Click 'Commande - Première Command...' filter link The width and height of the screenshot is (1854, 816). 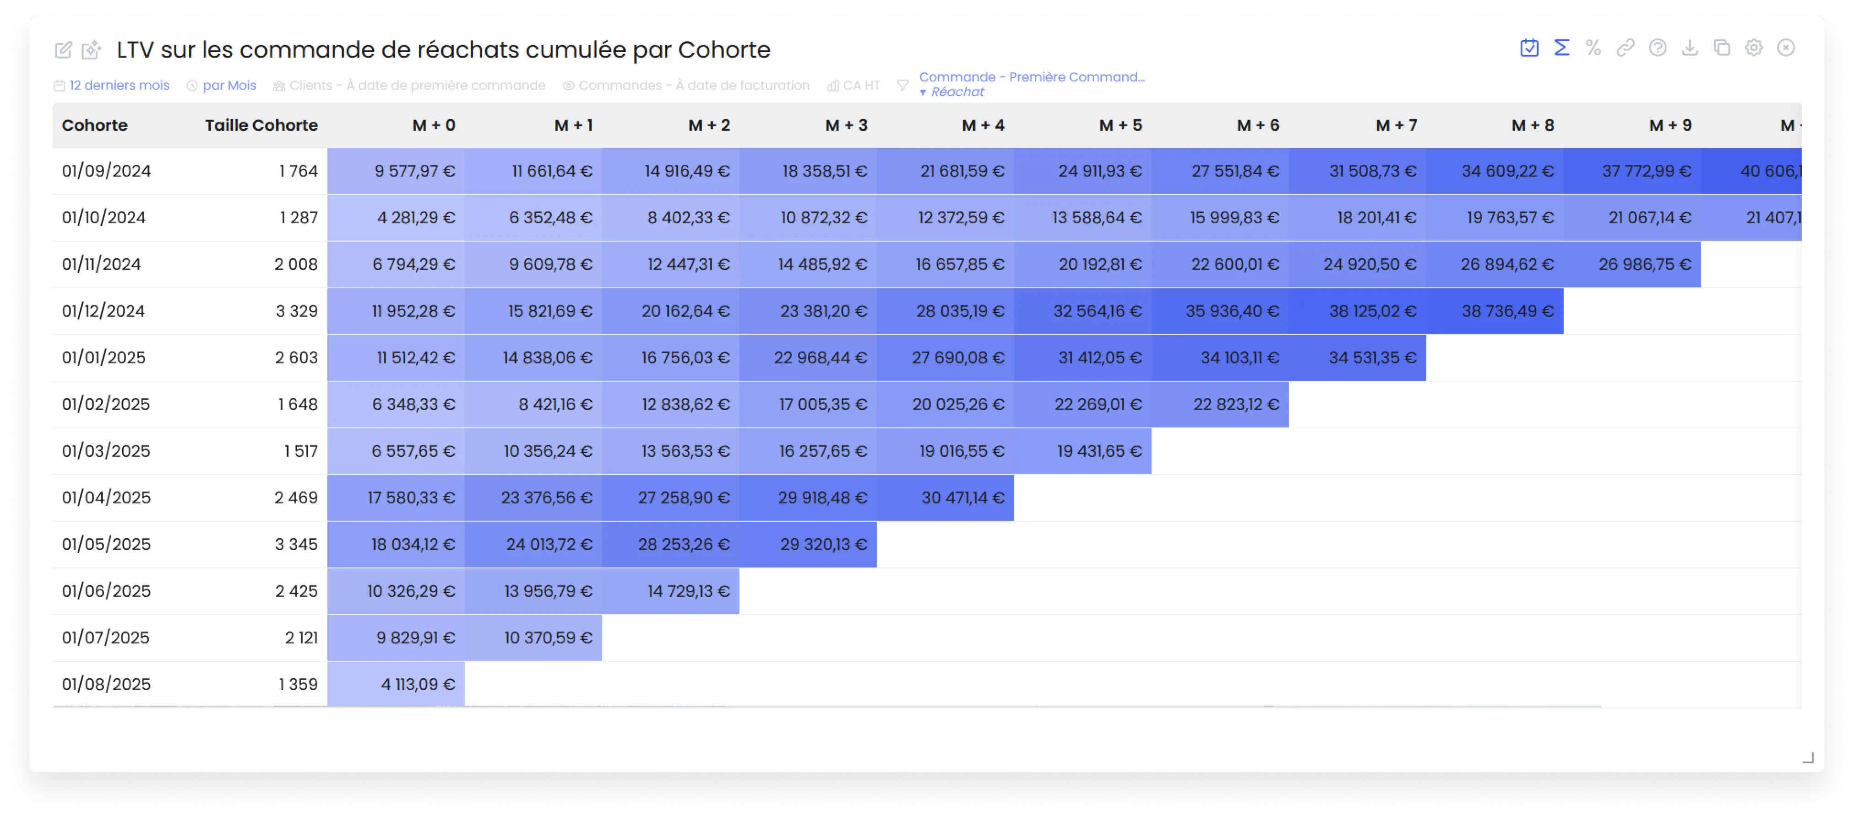1031,77
